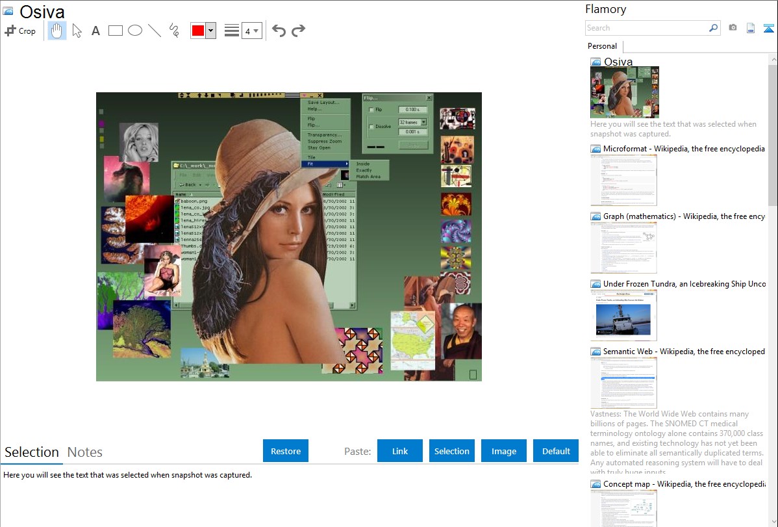Image resolution: width=778 pixels, height=527 pixels.
Task: Click the Paste Default button
Action: (x=556, y=451)
